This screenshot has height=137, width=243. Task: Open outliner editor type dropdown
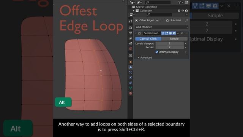(x=132, y=2)
